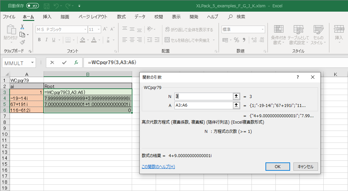
Task: Click the Align Left icon
Action: (x=125, y=40)
